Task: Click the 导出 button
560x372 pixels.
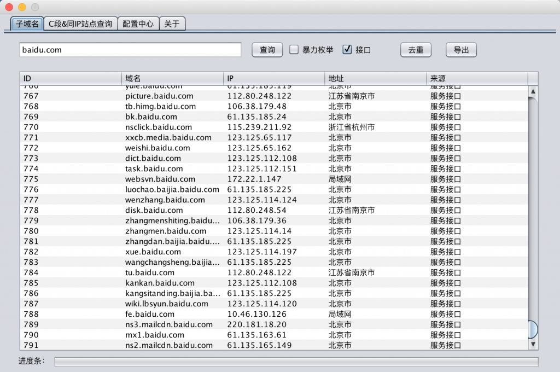Action: click(461, 50)
